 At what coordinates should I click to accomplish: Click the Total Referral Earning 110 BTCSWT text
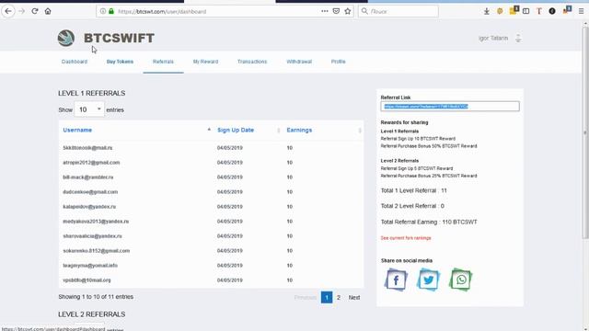pos(429,223)
